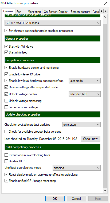Open the Fan tab
This screenshot has width=110, height=203.
click(21, 12)
